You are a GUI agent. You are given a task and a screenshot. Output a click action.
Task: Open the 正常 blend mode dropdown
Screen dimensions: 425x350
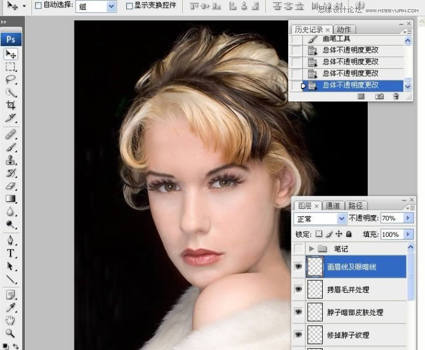click(x=320, y=218)
